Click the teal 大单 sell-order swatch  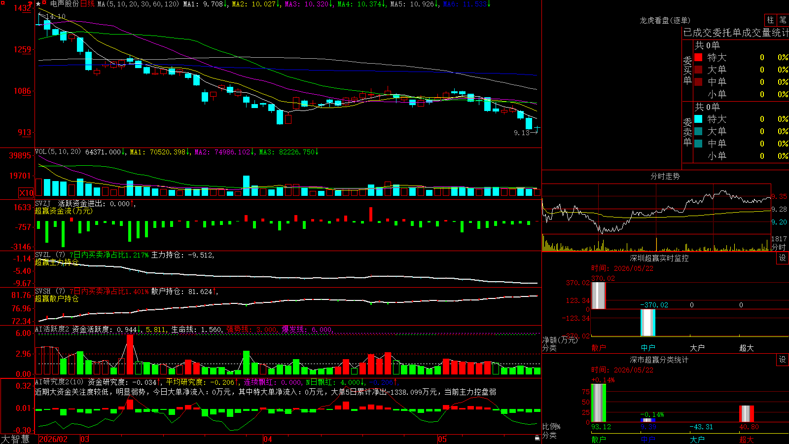698,131
